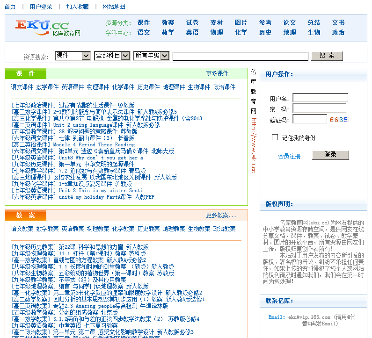
Task: Click the 验证码 captcha input field
Action: 310,119
